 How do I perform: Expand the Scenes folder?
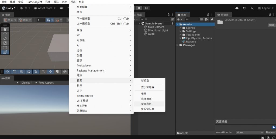(x=180, y=28)
